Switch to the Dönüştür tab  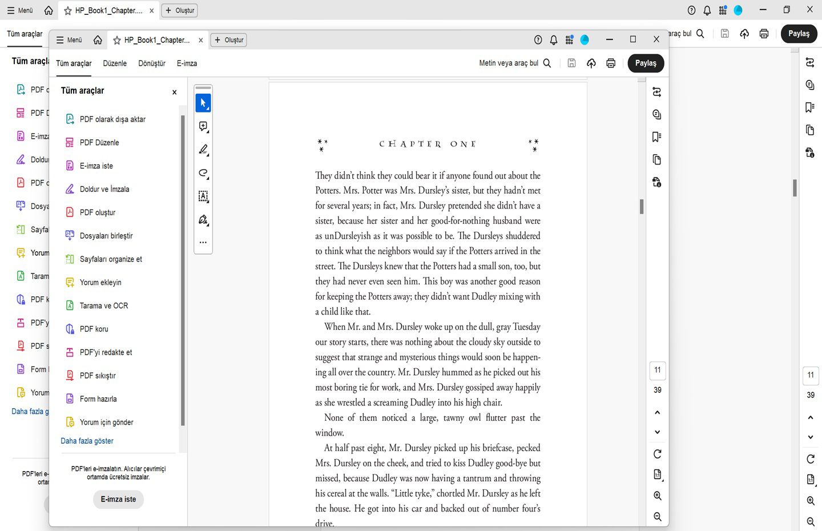click(152, 63)
